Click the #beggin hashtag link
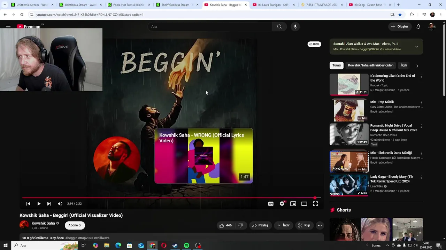This screenshot has width=446, height=250. coord(71,238)
